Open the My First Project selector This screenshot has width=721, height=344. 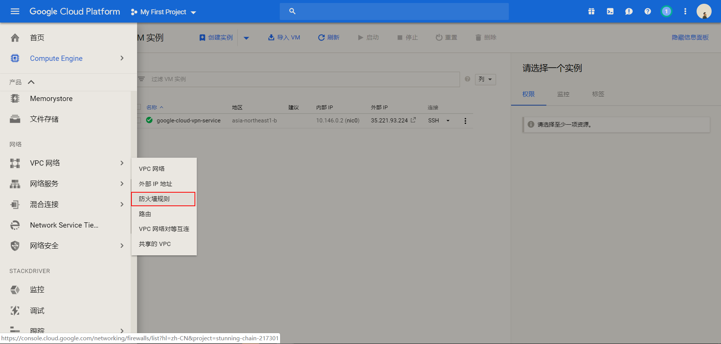tap(163, 12)
